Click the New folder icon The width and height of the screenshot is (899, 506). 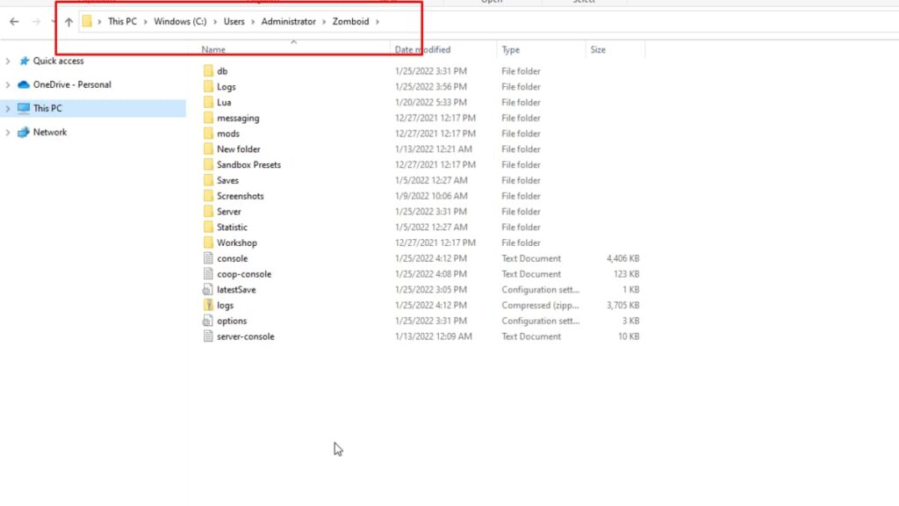(208, 149)
